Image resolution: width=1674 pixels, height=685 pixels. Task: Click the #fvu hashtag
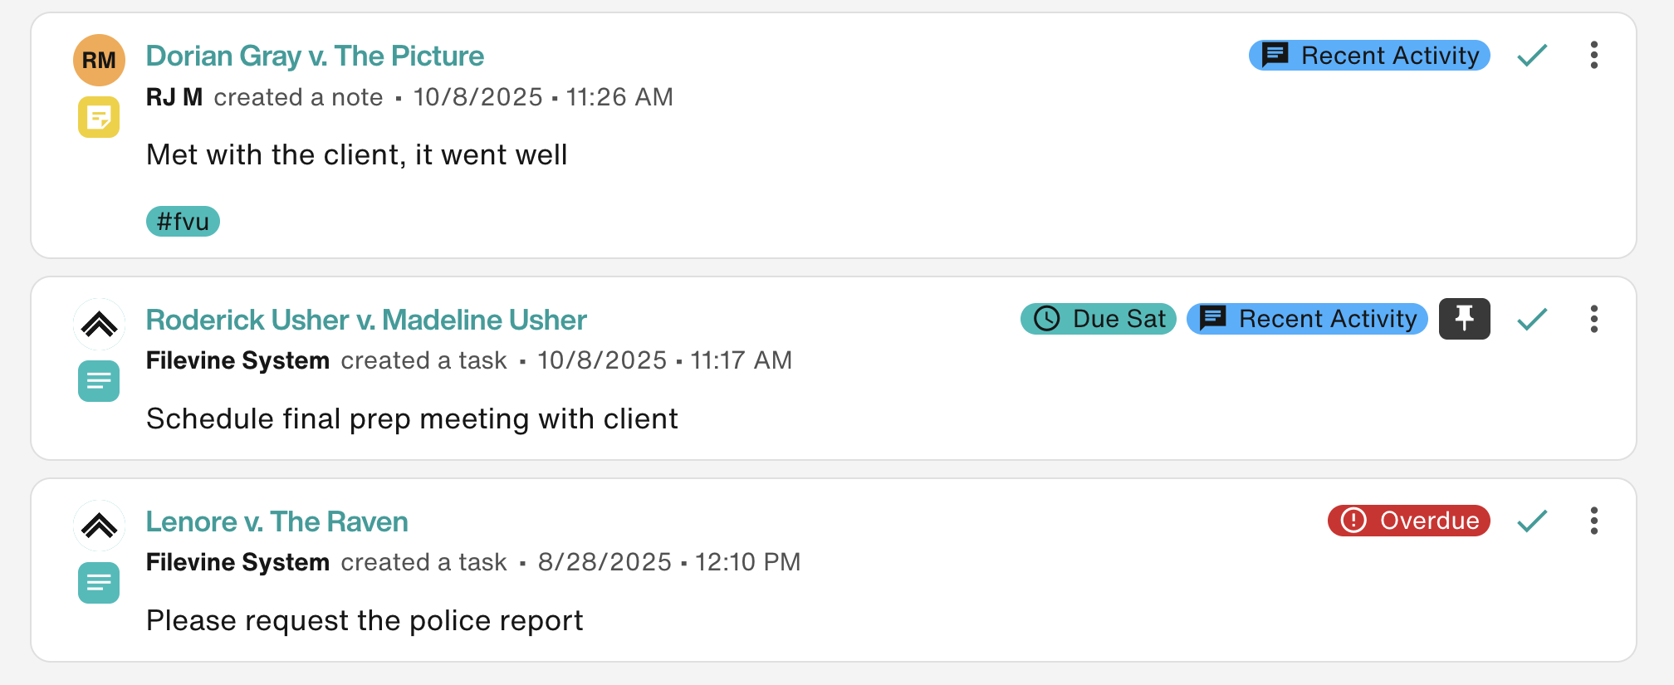183,222
